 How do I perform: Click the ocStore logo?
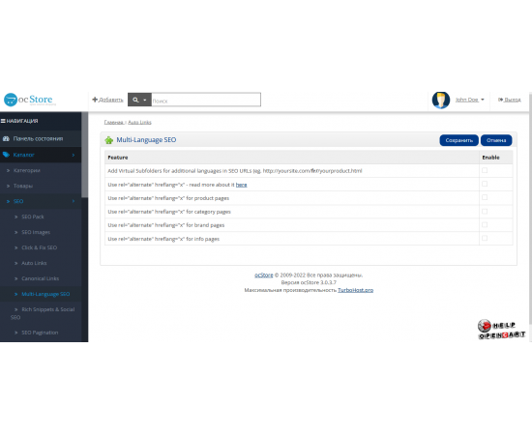click(30, 100)
